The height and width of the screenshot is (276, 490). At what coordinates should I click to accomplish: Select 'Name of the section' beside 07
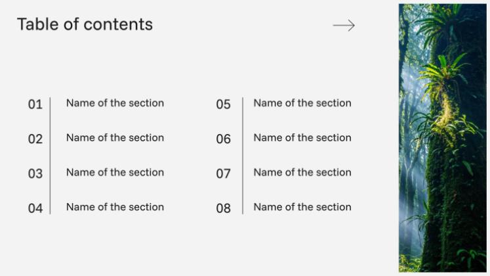(302, 173)
